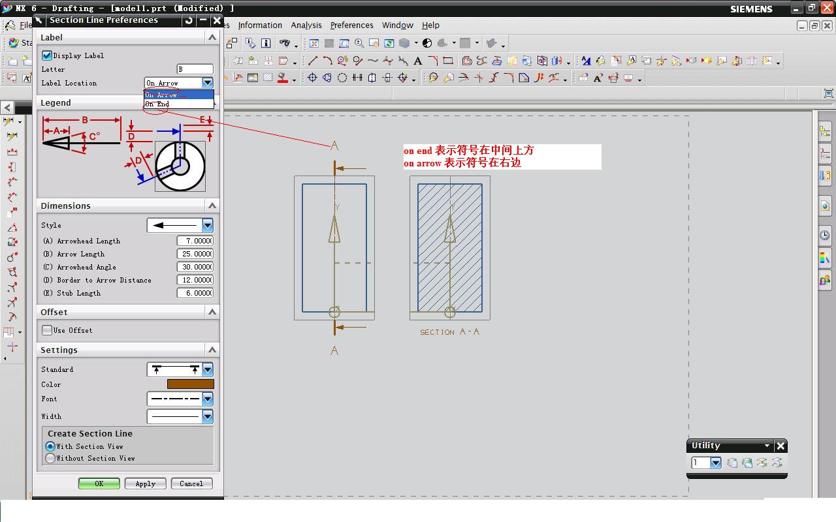Open the Roles icon in right sidebar
The image size is (836, 522).
[824, 281]
